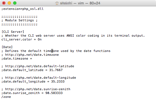Click the window title text 'vim — 80×24'

pos(89,3)
